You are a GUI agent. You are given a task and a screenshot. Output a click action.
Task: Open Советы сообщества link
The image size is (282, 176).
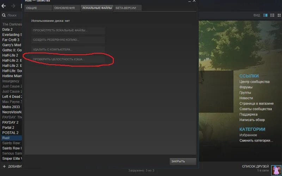pyautogui.click(x=256, y=109)
